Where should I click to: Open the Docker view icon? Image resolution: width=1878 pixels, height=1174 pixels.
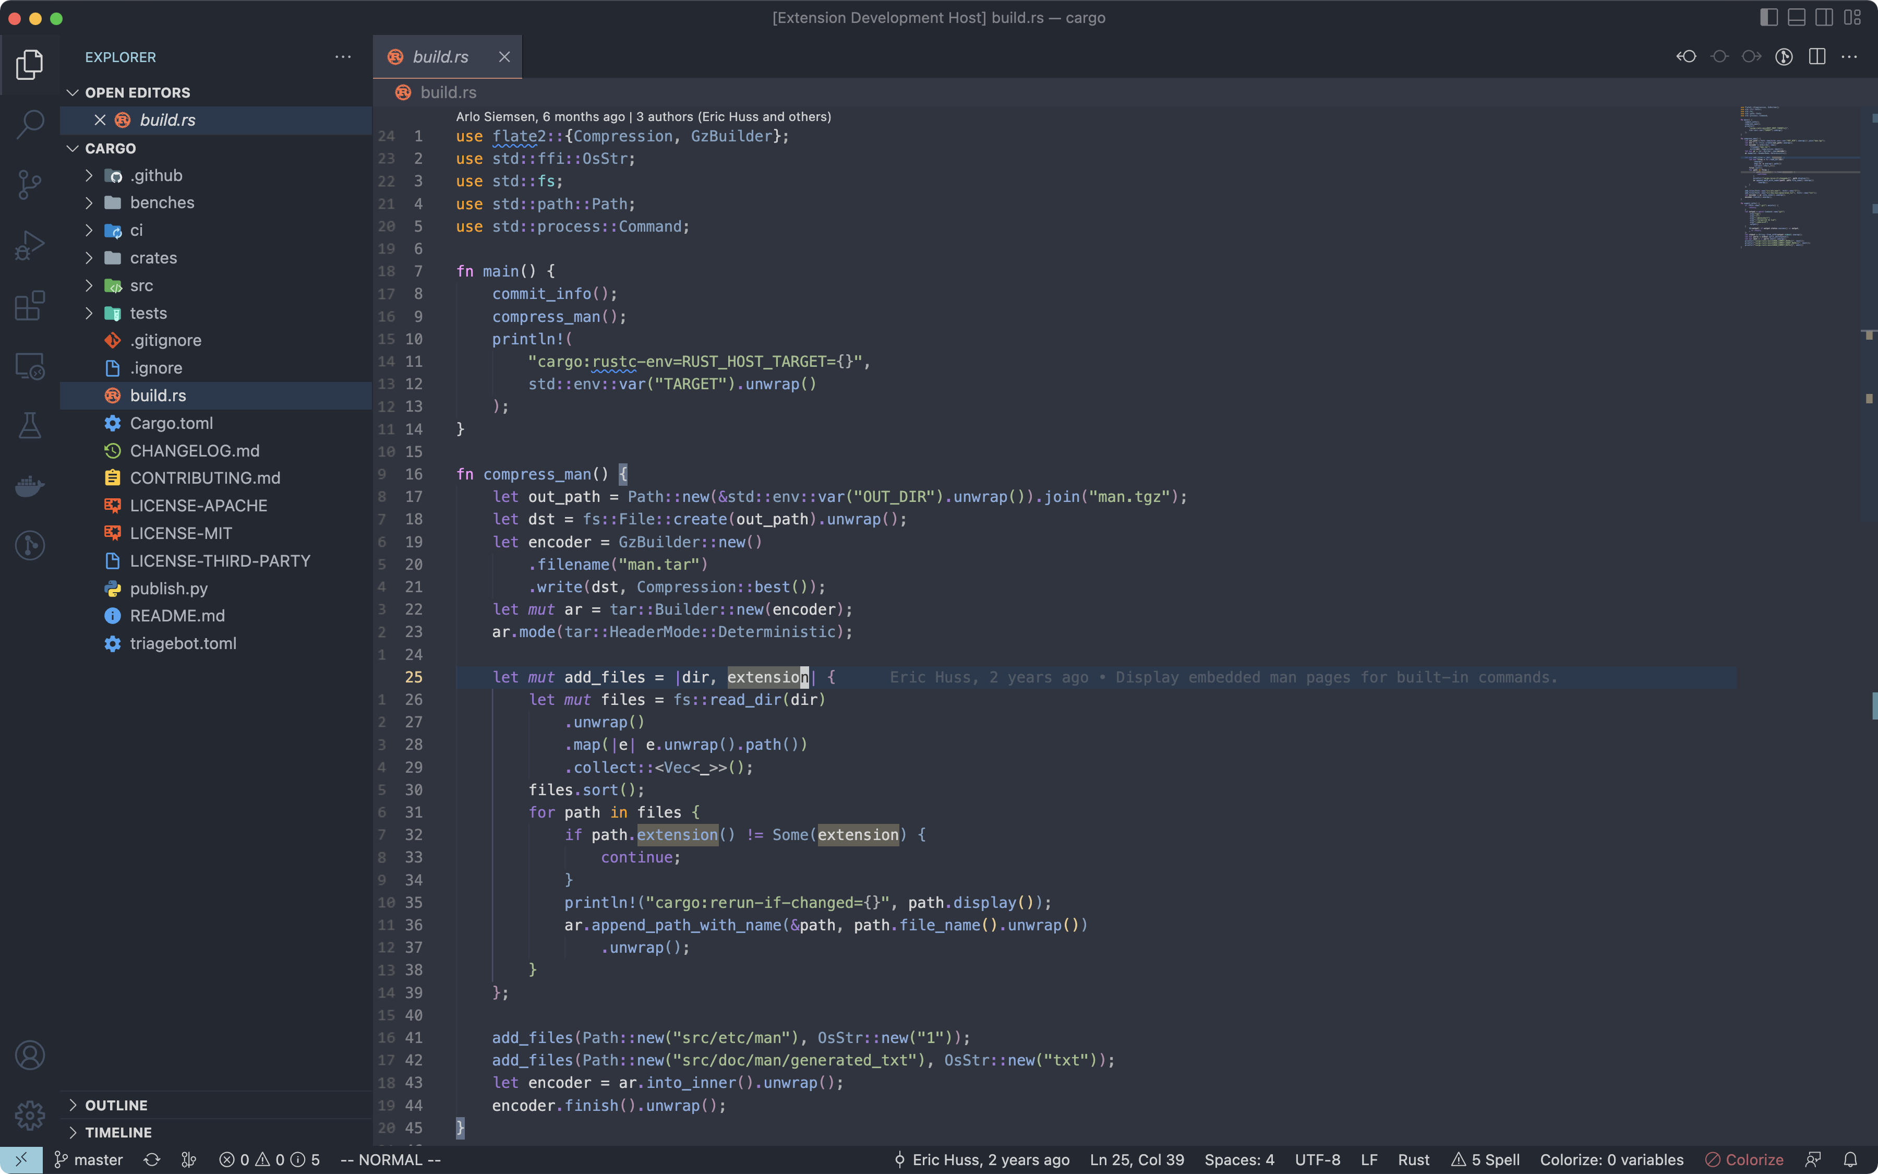(x=30, y=486)
